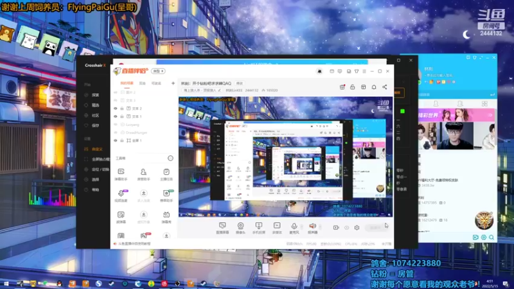The width and height of the screenshot is (514, 289).
Task: Click the start streaming button
Action: point(375,227)
